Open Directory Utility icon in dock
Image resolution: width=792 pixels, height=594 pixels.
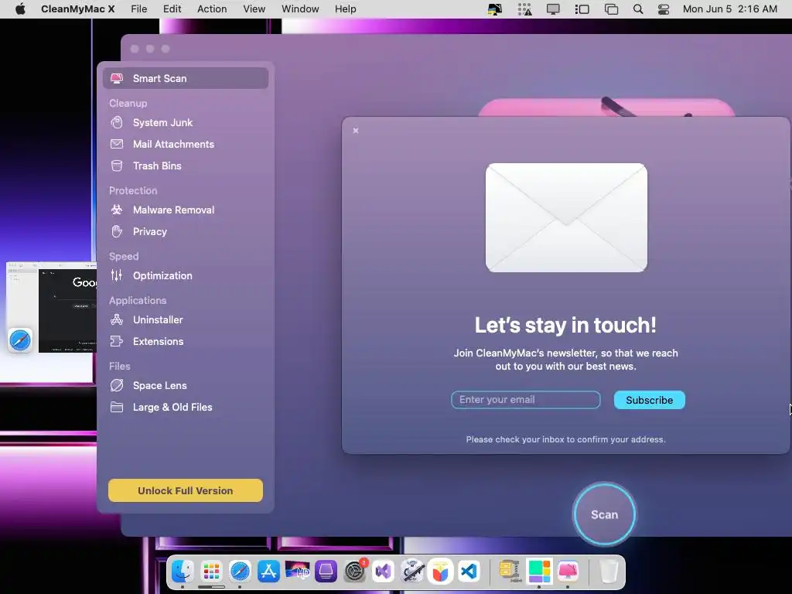pos(412,572)
